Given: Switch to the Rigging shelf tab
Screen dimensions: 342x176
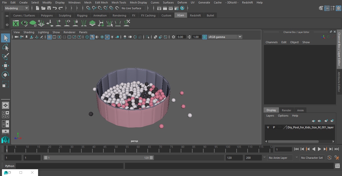Looking at the screenshot, I should [82, 15].
